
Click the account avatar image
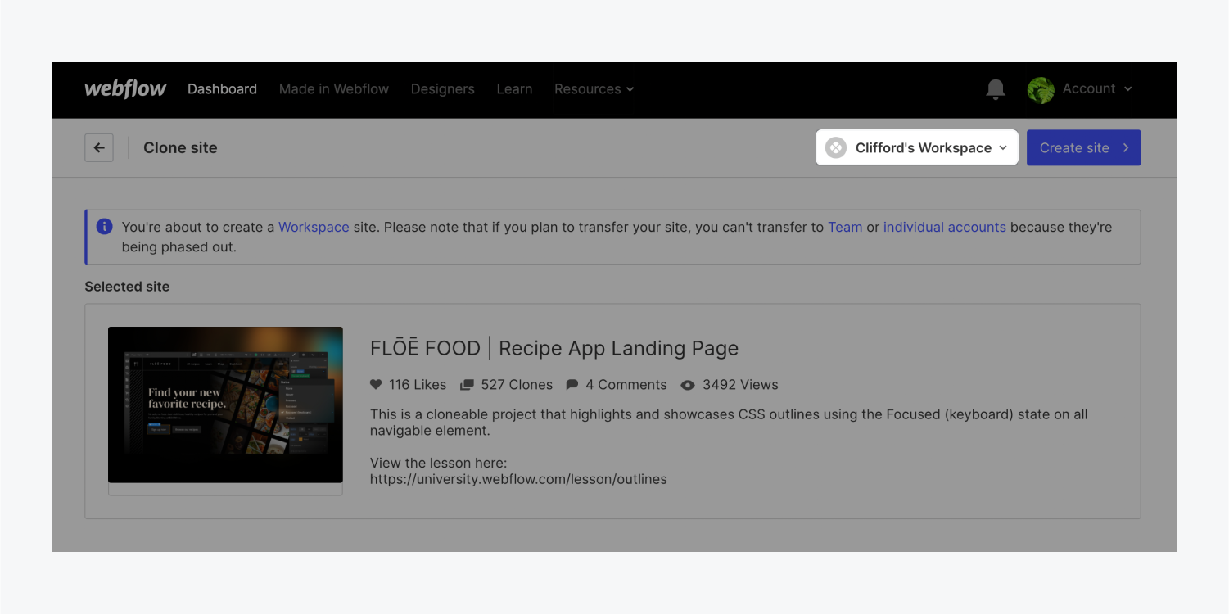pyautogui.click(x=1041, y=89)
